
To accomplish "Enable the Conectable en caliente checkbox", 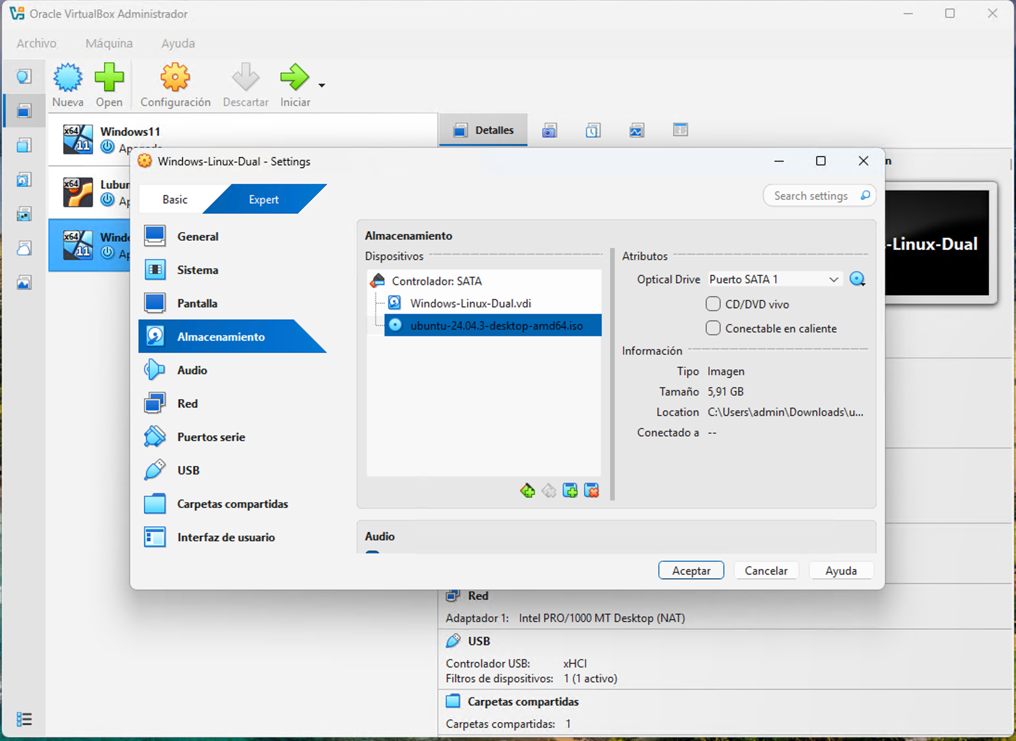I will (713, 328).
